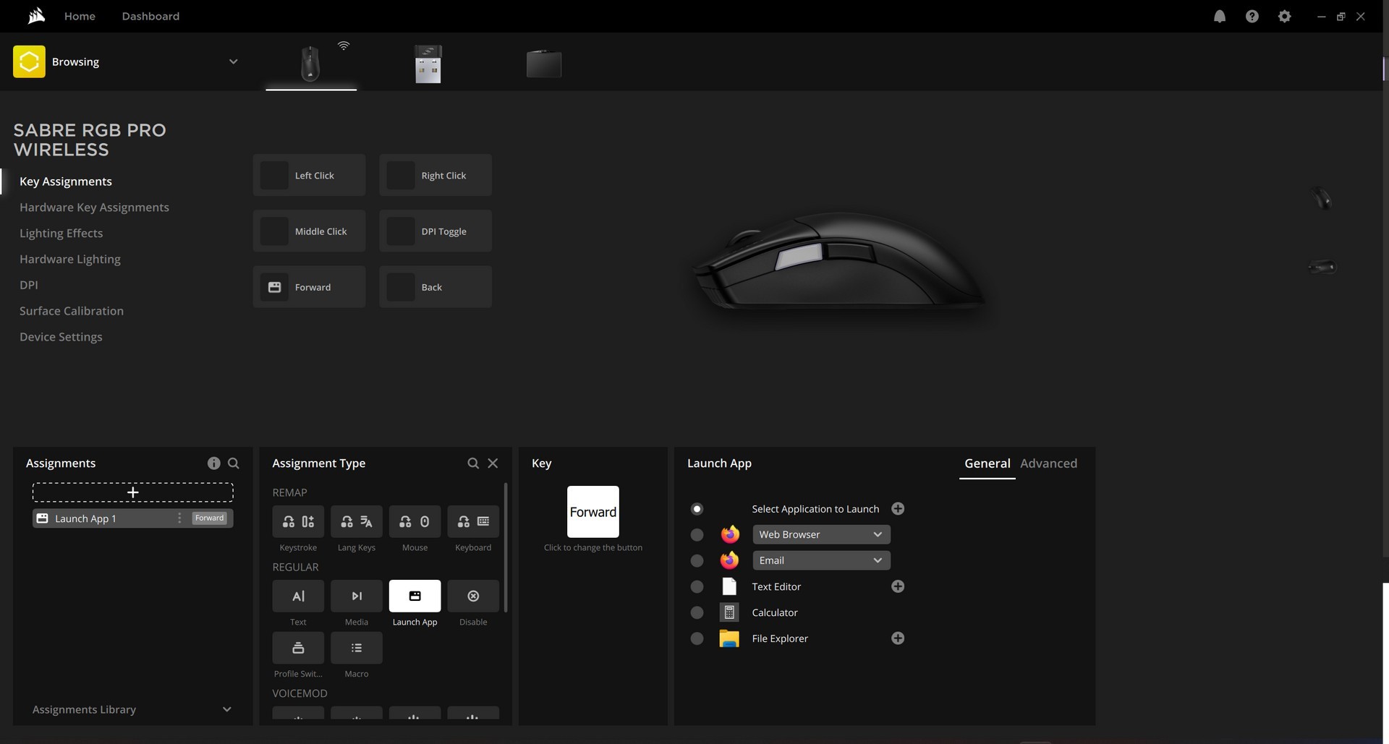Screen dimensions: 1389x744
Task: Click the Forward key to change button
Action: click(592, 512)
